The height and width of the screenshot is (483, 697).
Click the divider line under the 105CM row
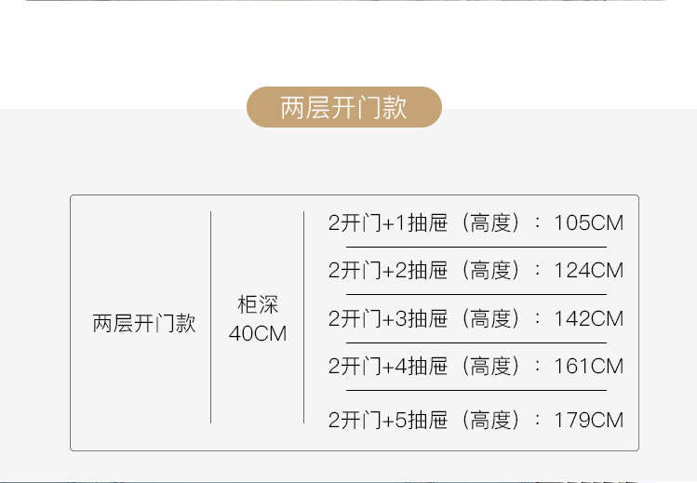tap(476, 247)
